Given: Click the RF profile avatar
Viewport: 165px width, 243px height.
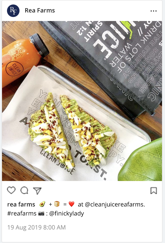Looking at the screenshot, I should [x=13, y=11].
